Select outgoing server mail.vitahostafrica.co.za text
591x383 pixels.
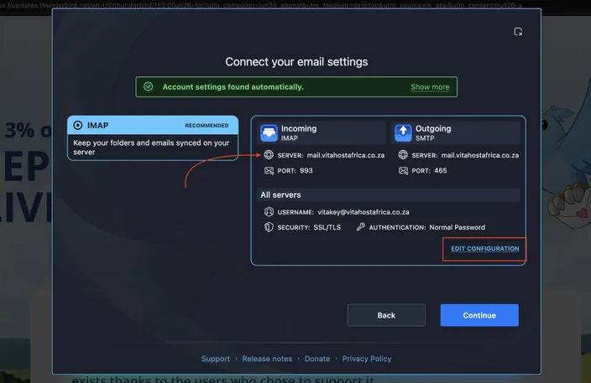coord(480,155)
